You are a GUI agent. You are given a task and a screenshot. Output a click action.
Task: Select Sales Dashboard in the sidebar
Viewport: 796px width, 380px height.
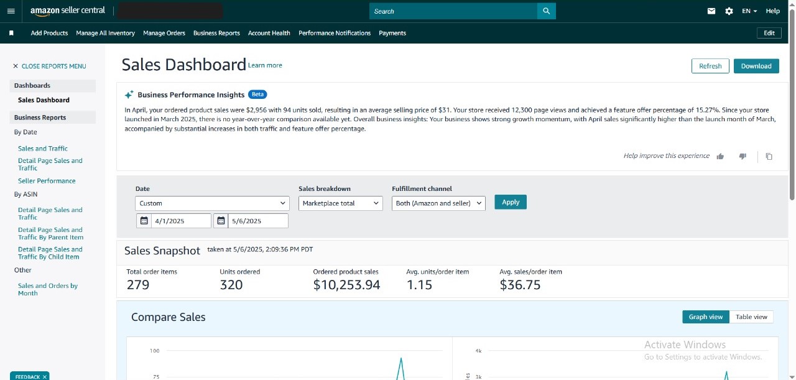(44, 100)
